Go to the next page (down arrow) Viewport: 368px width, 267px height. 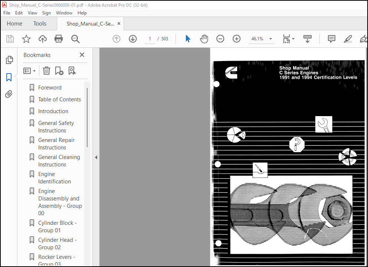pos(133,38)
